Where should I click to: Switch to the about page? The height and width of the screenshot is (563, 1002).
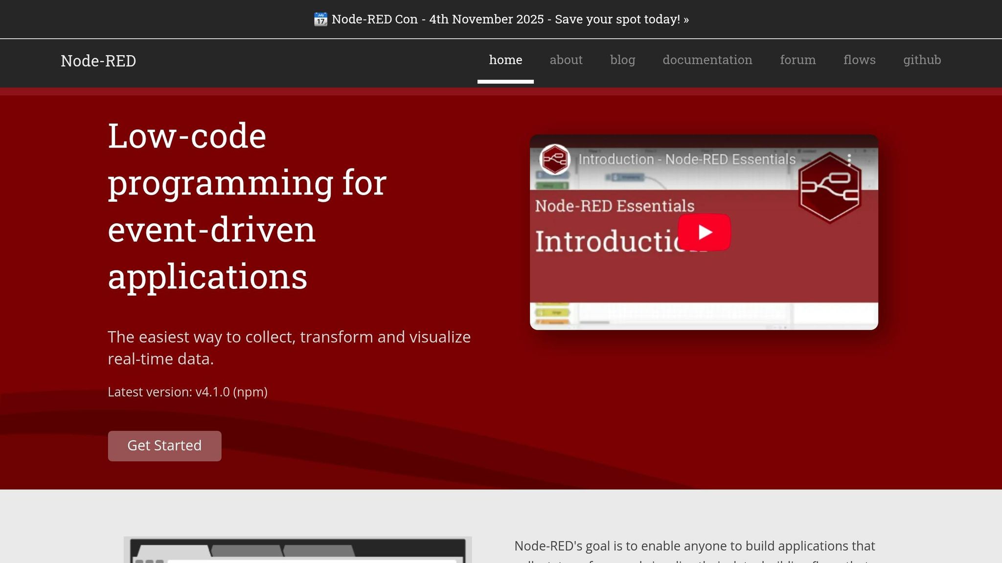coord(566,60)
